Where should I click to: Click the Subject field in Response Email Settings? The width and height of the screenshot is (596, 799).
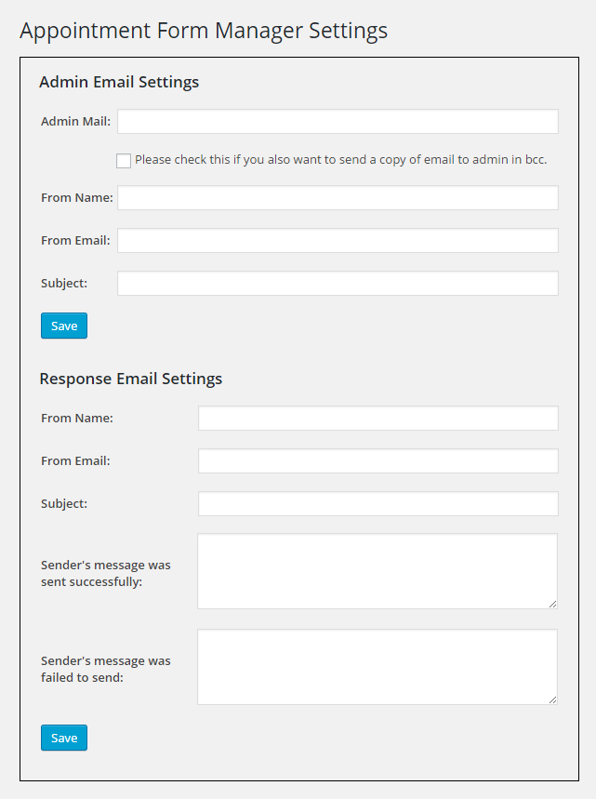(x=378, y=503)
